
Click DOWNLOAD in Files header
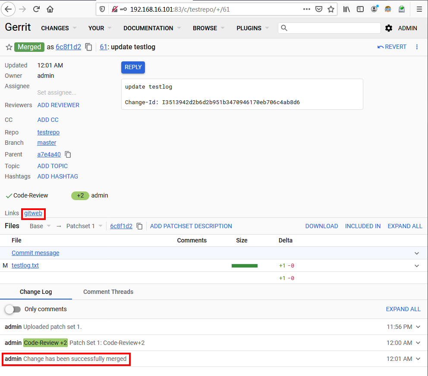321,226
